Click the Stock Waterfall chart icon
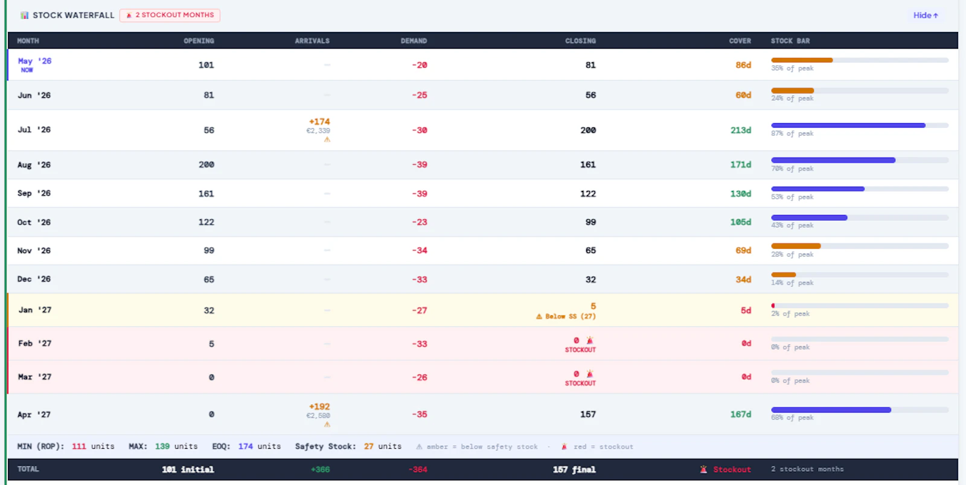Screen dimensions: 966x485 pos(24,15)
